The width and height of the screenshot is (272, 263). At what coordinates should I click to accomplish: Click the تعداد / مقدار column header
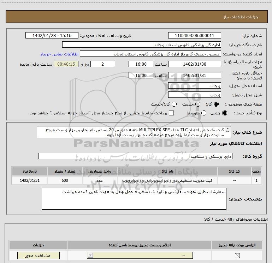65,171
